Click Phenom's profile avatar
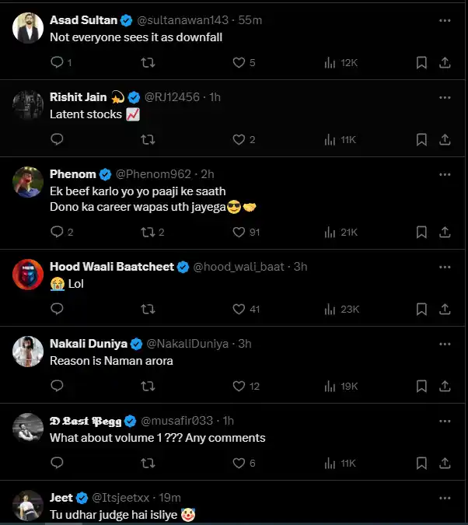468x525 pixels. (28, 183)
